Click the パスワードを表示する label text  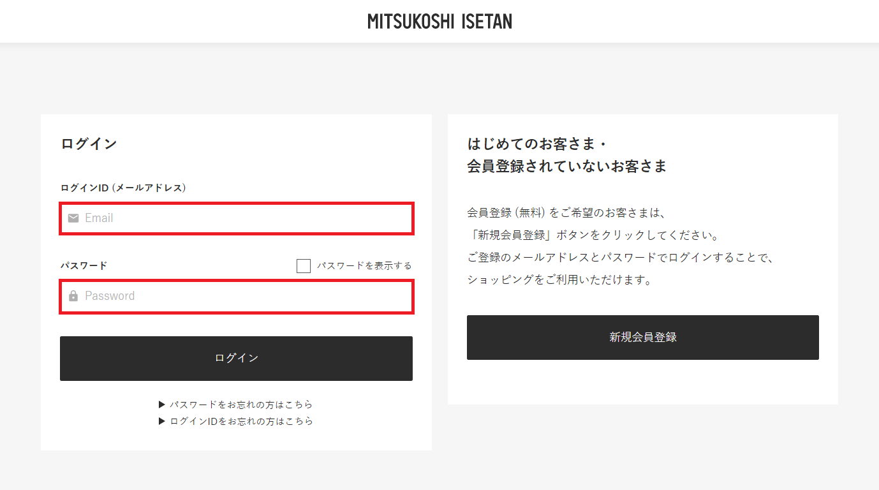pos(364,265)
